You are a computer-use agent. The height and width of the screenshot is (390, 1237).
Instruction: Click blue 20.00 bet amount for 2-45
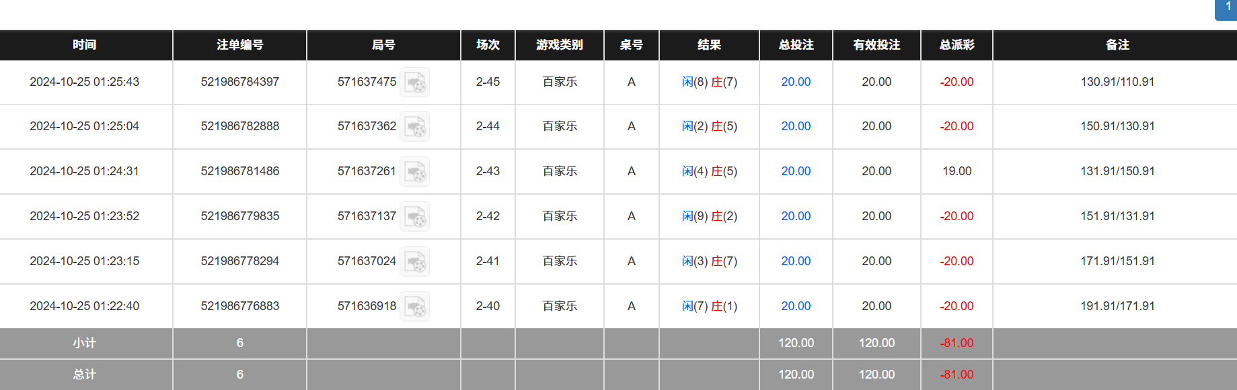tap(796, 82)
